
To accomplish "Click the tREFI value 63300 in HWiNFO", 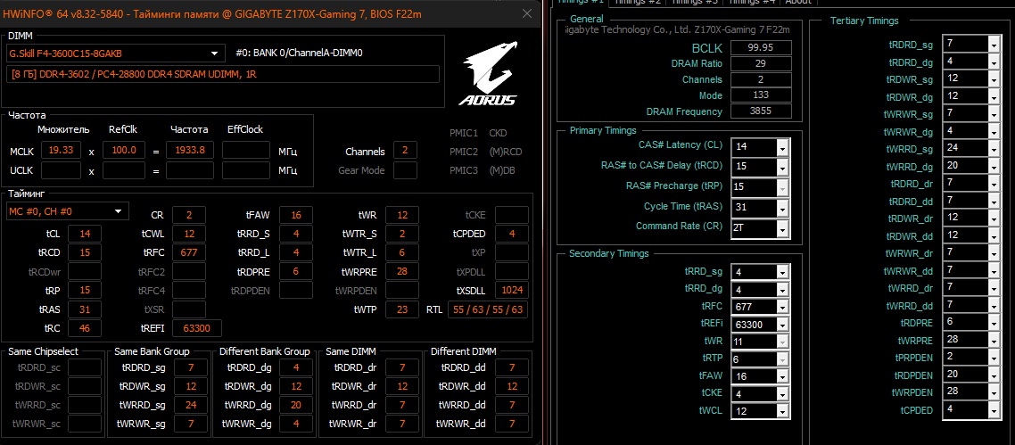I will click(x=197, y=328).
